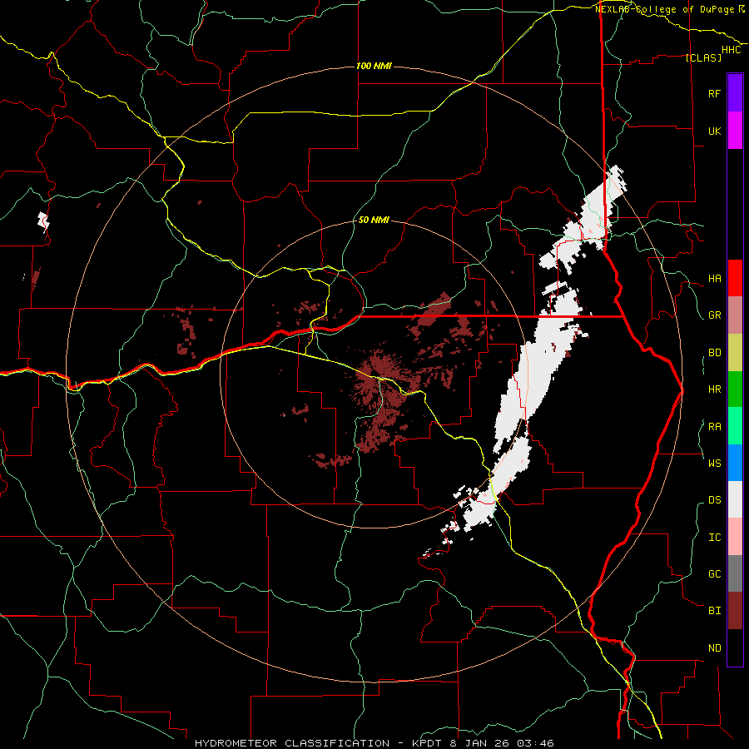Click the "GR" legend label text
The width and height of the screenshot is (749, 749).
pyautogui.click(x=714, y=315)
